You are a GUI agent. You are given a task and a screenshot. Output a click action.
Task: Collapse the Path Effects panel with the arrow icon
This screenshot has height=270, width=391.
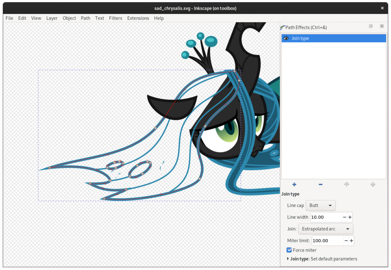(x=370, y=26)
